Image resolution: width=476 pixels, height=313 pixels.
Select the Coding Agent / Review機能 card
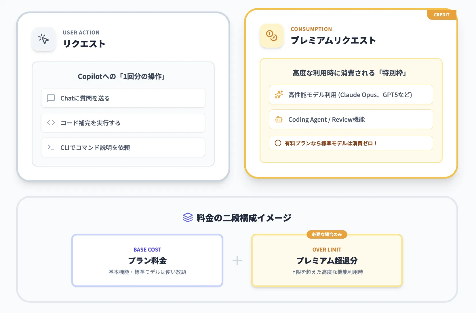coord(351,119)
